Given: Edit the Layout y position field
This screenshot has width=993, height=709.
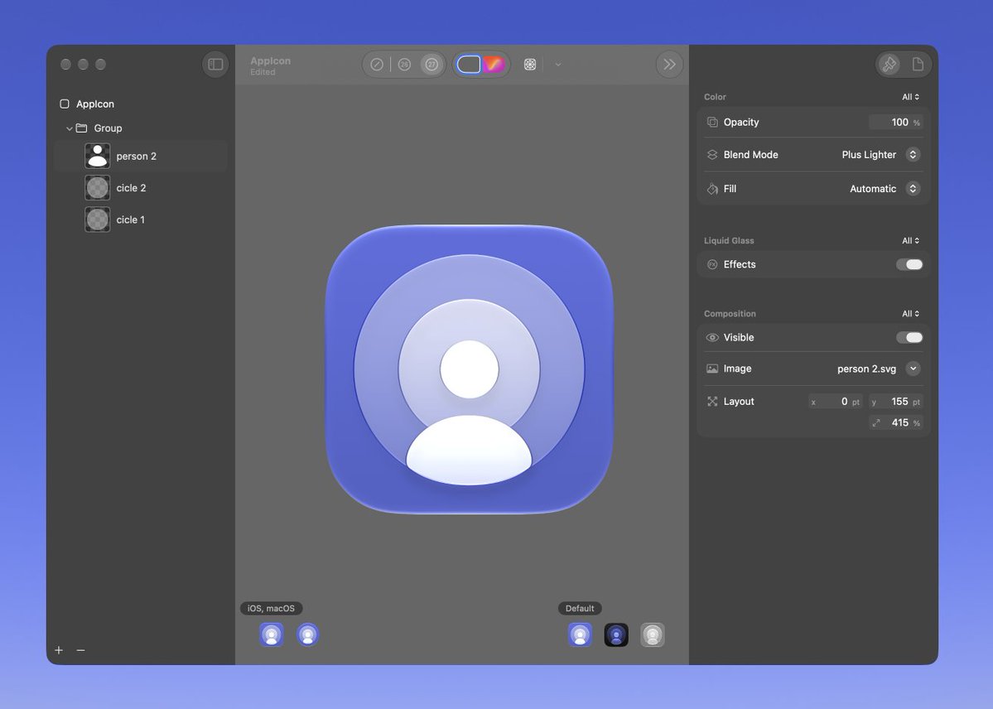Looking at the screenshot, I should 895,402.
